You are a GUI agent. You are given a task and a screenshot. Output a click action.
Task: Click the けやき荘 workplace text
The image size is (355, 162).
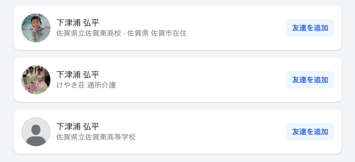[71, 85]
